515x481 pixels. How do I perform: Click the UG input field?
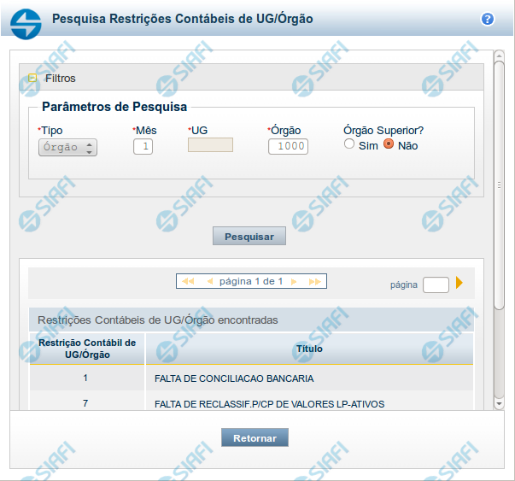[x=210, y=145]
